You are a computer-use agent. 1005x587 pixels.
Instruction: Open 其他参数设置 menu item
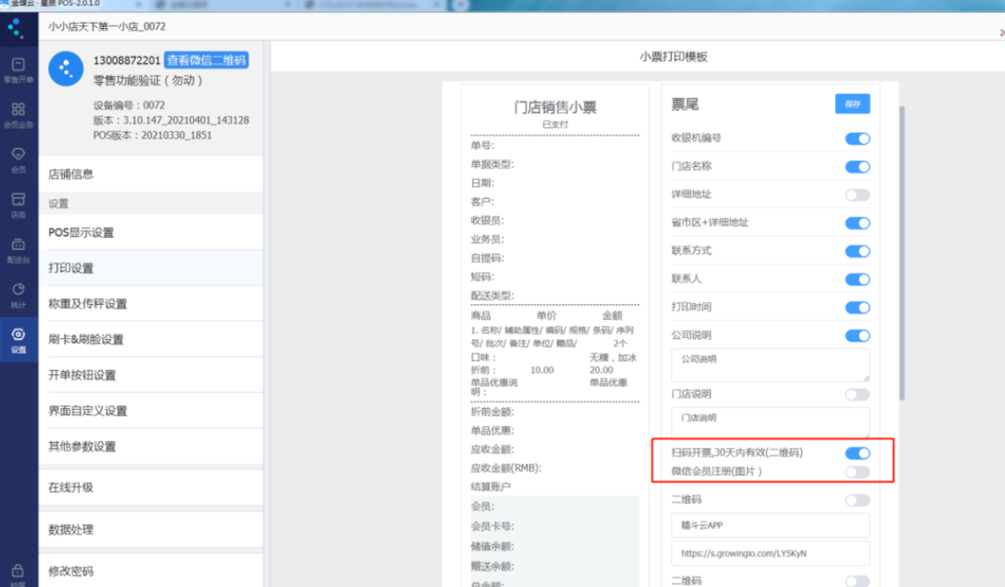[x=150, y=446]
